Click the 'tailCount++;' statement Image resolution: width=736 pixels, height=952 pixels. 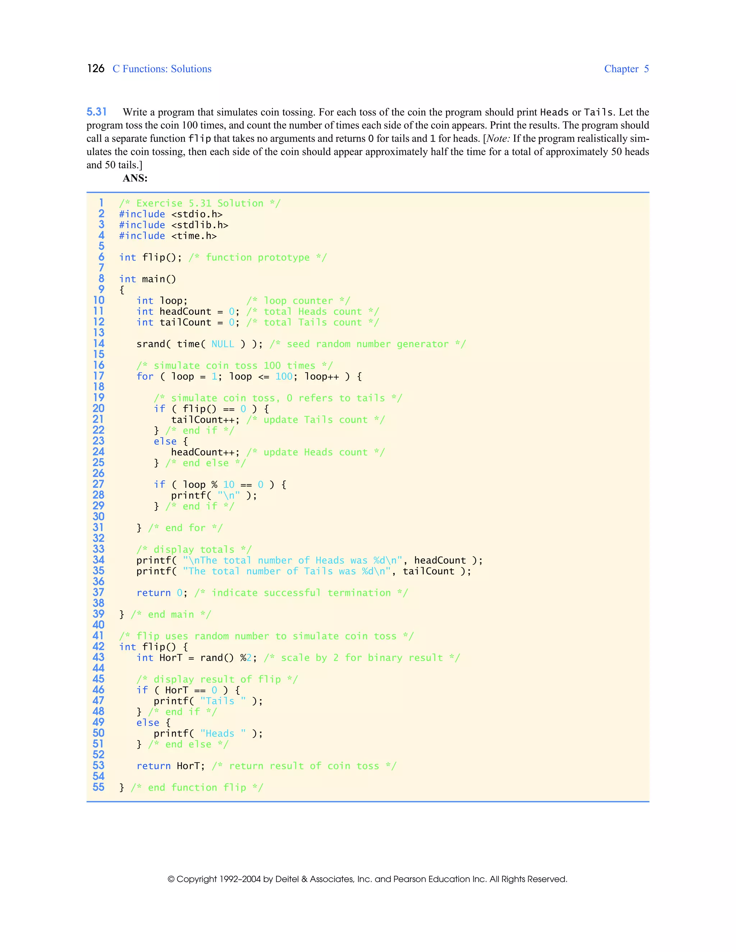205,420
